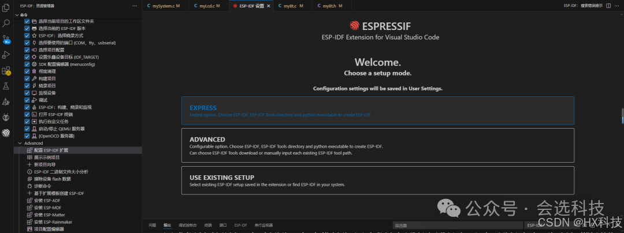Collapse the Advanced section chevron
This screenshot has height=233, width=624.
pos(20,143)
